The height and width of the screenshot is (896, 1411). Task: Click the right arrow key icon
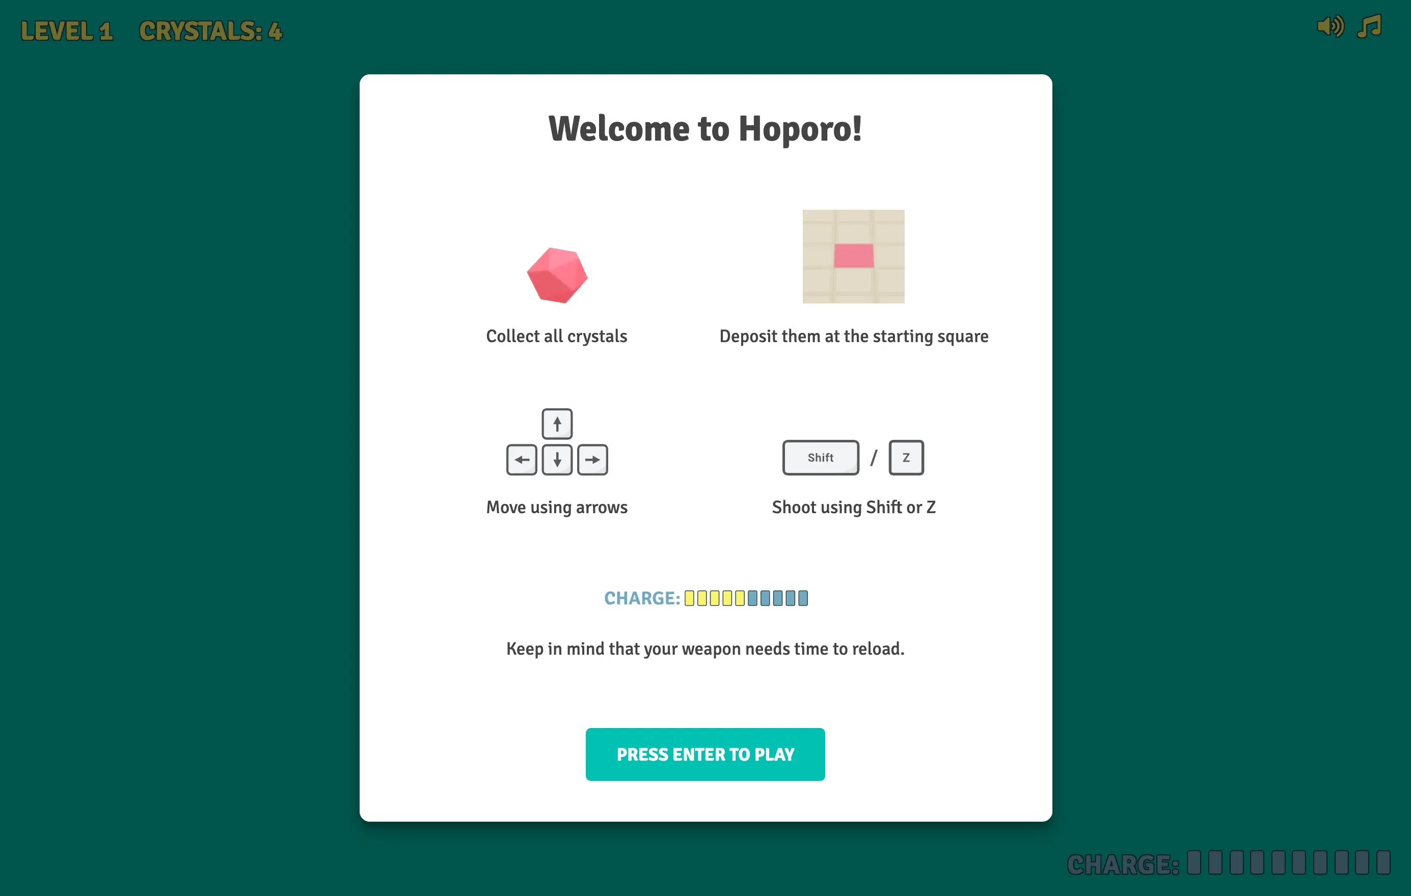click(x=592, y=460)
